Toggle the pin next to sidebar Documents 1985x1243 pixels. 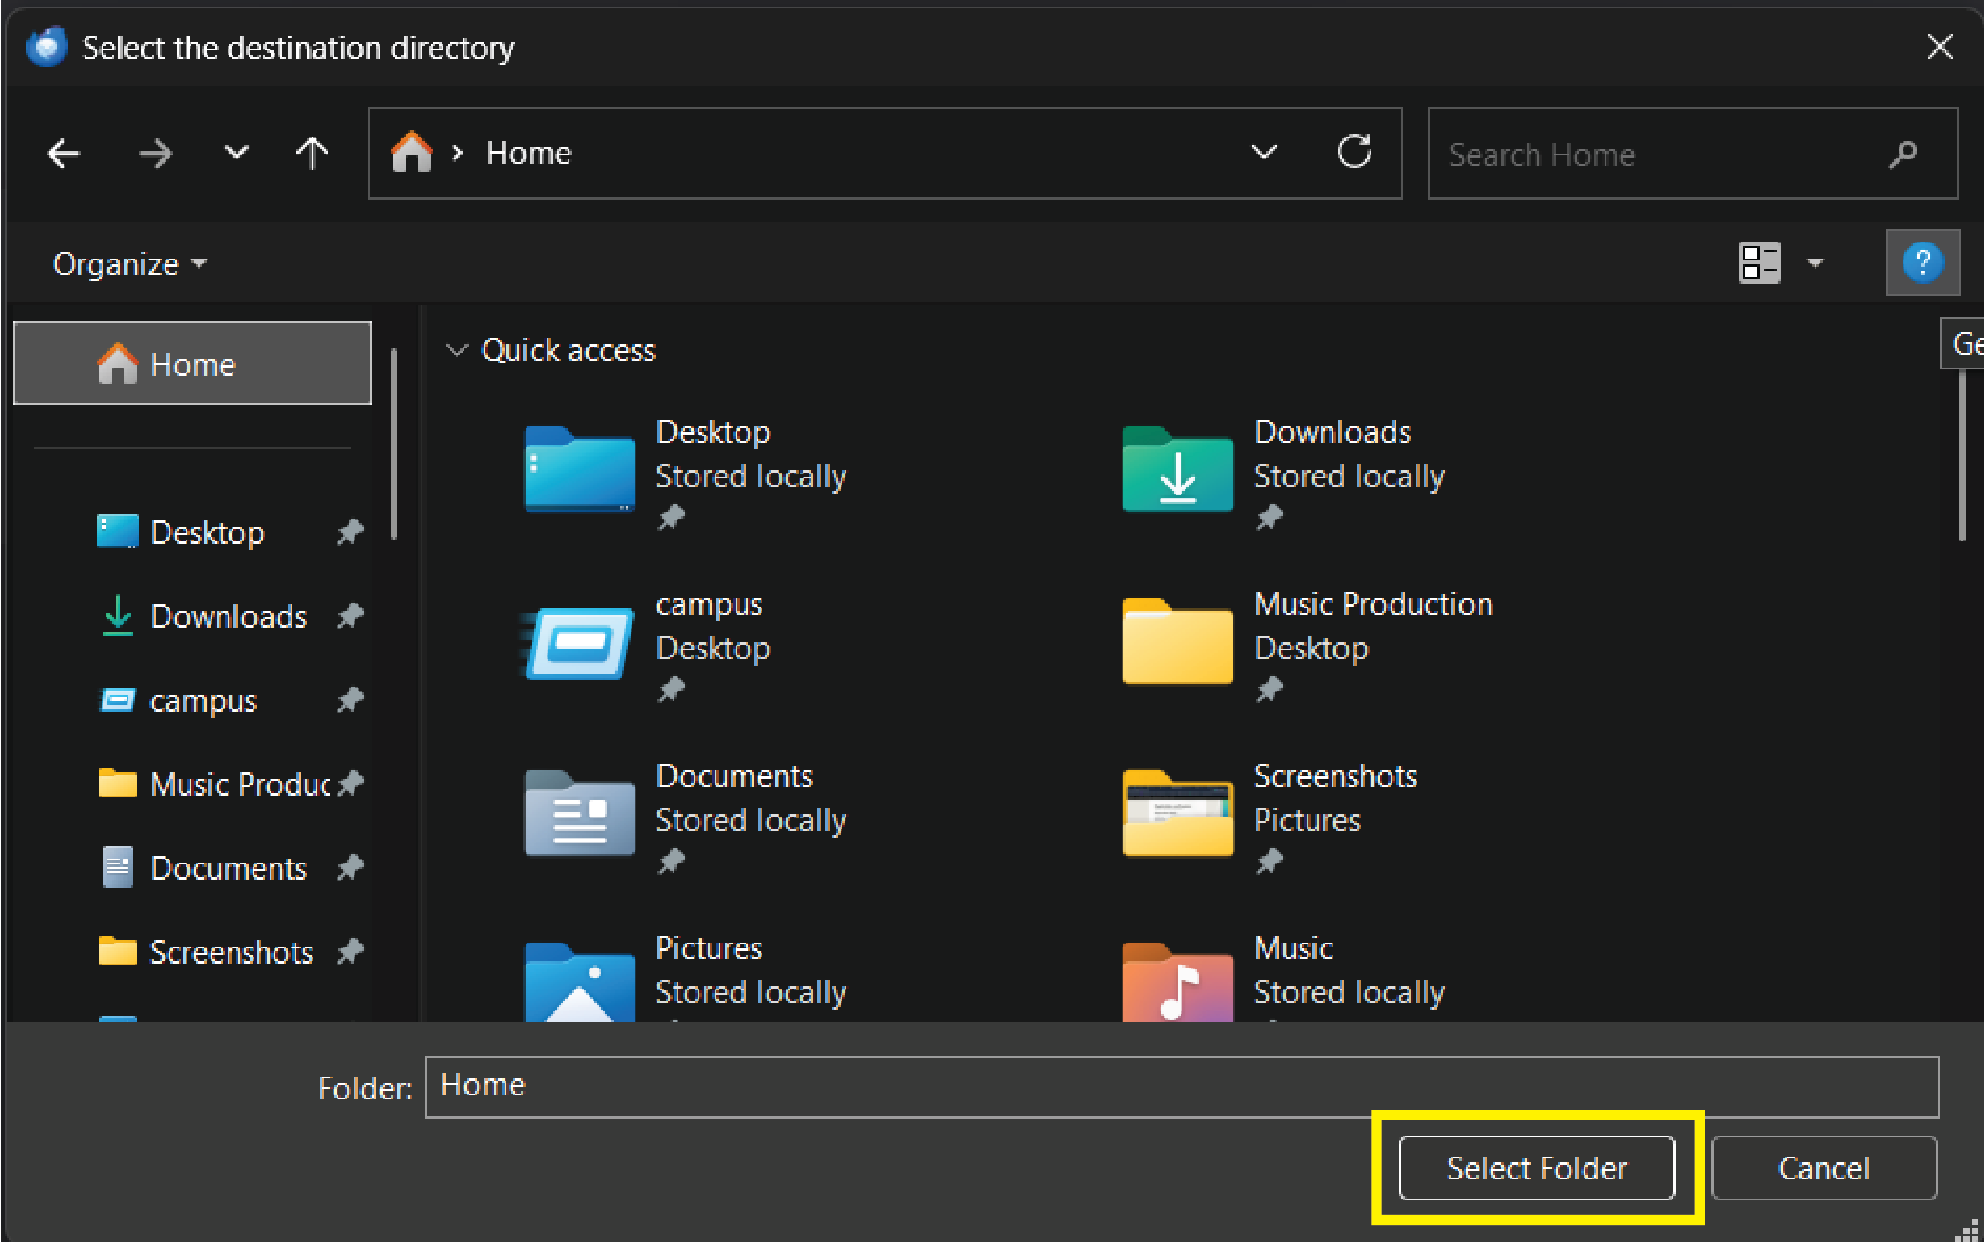point(350,868)
